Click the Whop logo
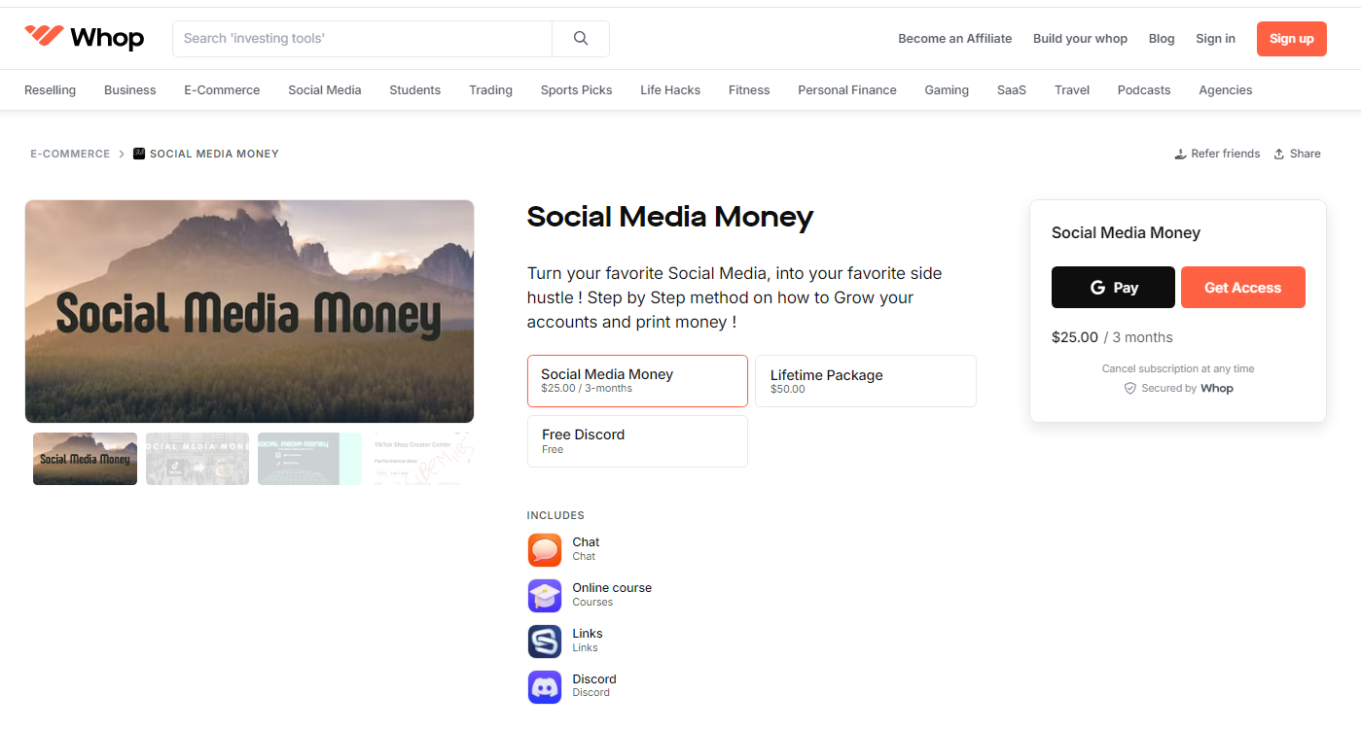The width and height of the screenshot is (1361, 730). coord(84,37)
